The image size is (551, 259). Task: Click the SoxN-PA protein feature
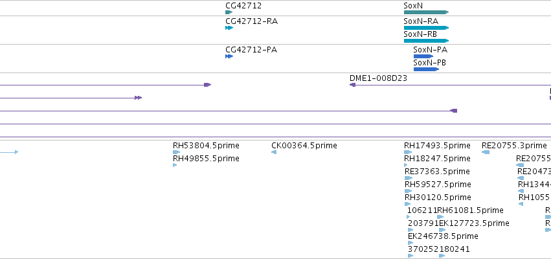click(x=423, y=56)
